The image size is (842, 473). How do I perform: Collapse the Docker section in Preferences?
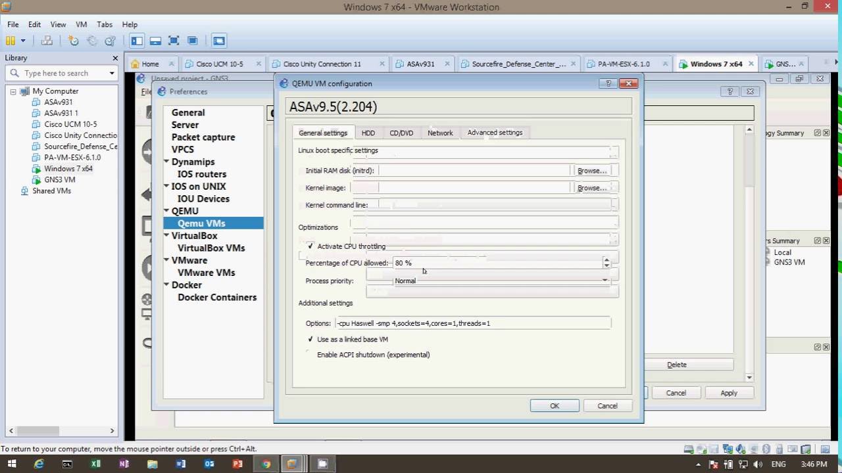[167, 284]
